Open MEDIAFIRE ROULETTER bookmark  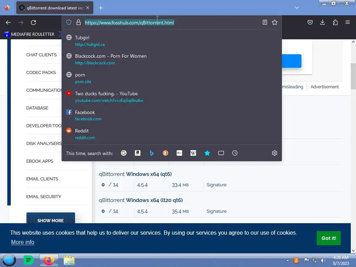(x=30, y=34)
